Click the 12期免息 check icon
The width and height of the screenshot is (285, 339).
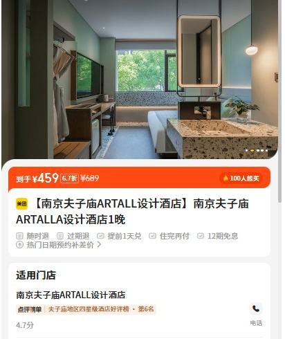201,236
